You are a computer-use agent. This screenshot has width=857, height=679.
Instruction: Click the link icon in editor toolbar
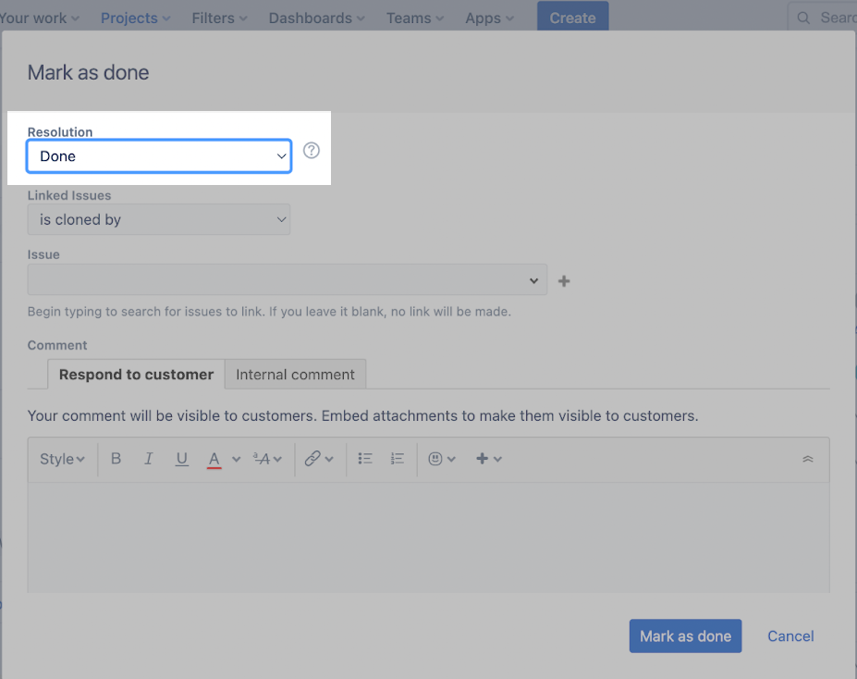[x=312, y=459]
